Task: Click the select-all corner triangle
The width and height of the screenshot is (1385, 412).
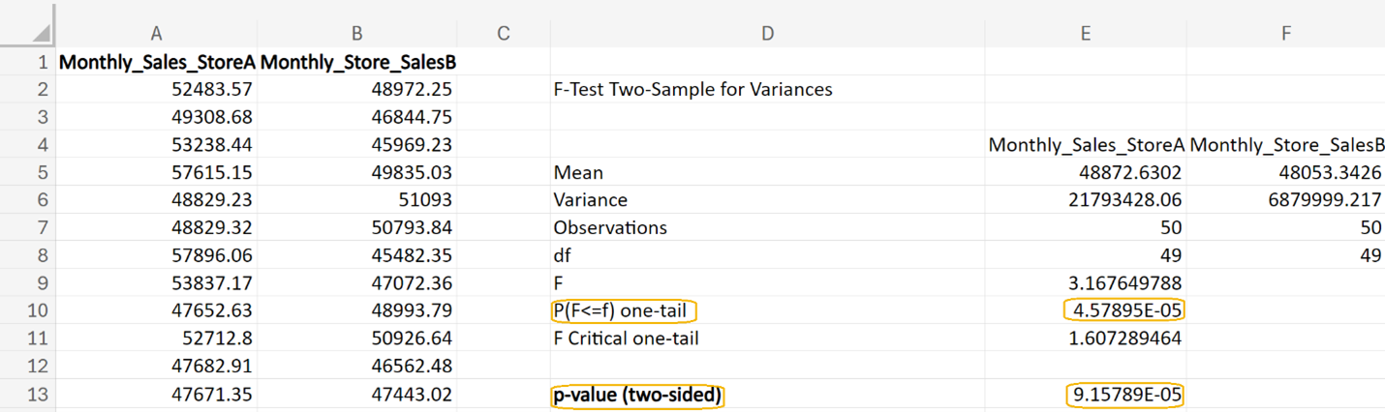Action: [38, 34]
